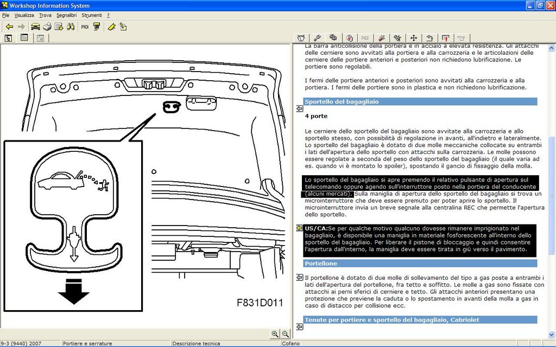Toggle the document window view

coord(24,38)
